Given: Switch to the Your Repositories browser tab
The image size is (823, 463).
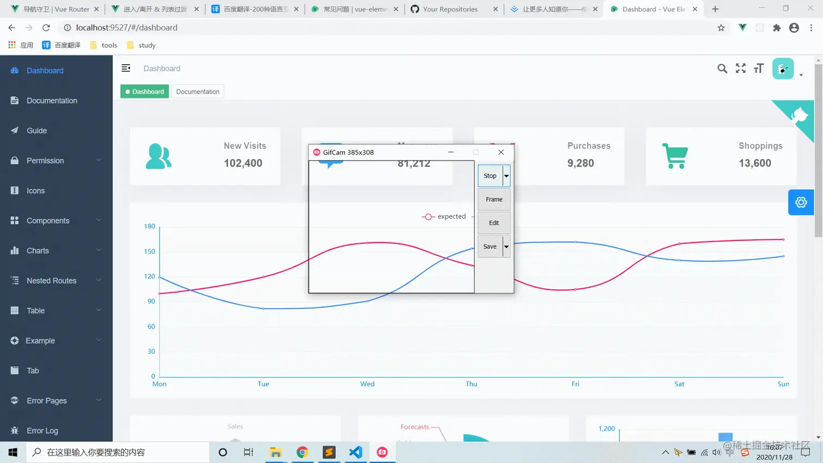Looking at the screenshot, I should pyautogui.click(x=455, y=9).
